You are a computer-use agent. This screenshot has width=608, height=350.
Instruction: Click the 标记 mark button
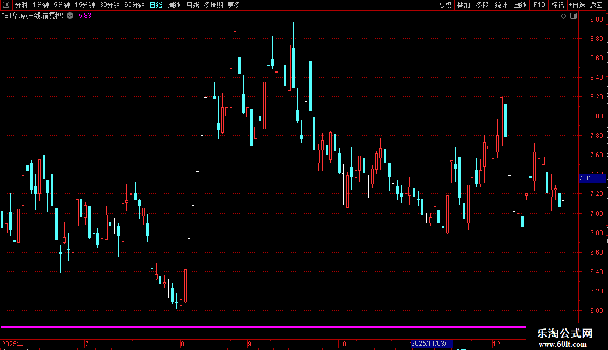(557, 5)
